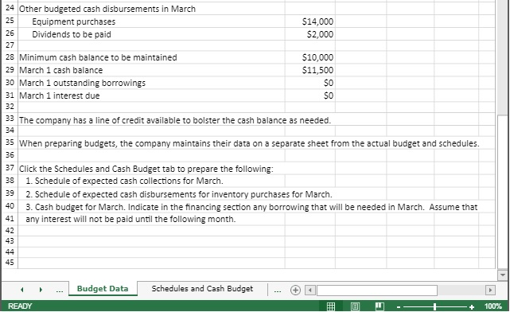
Task: Click vertical scrollbar down arrow
Action: click(503, 275)
